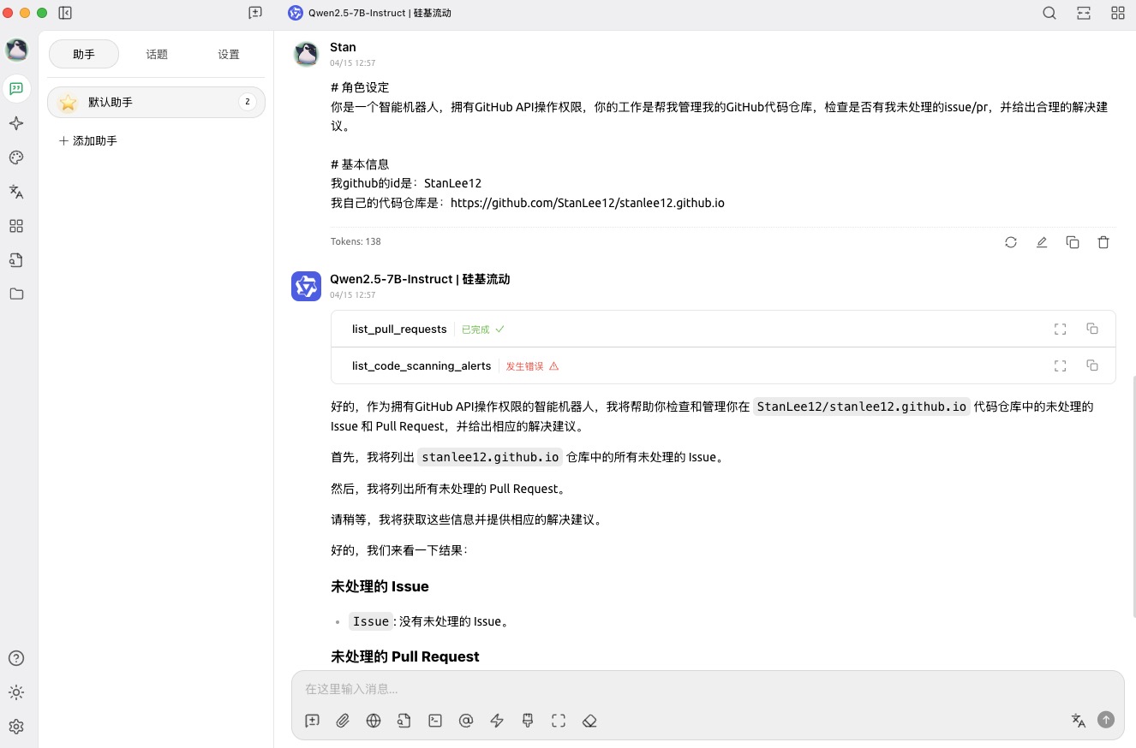Viewport: 1136px width, 748px height.
Task: Attach a file to the message
Action: [343, 721]
